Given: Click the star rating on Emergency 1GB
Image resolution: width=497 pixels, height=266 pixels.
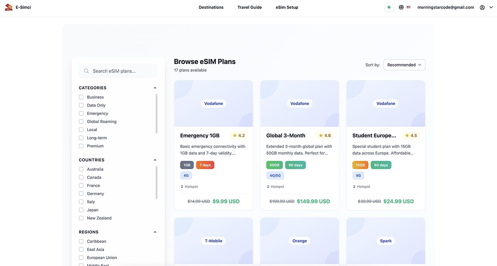Looking at the screenshot, I should tap(239, 136).
